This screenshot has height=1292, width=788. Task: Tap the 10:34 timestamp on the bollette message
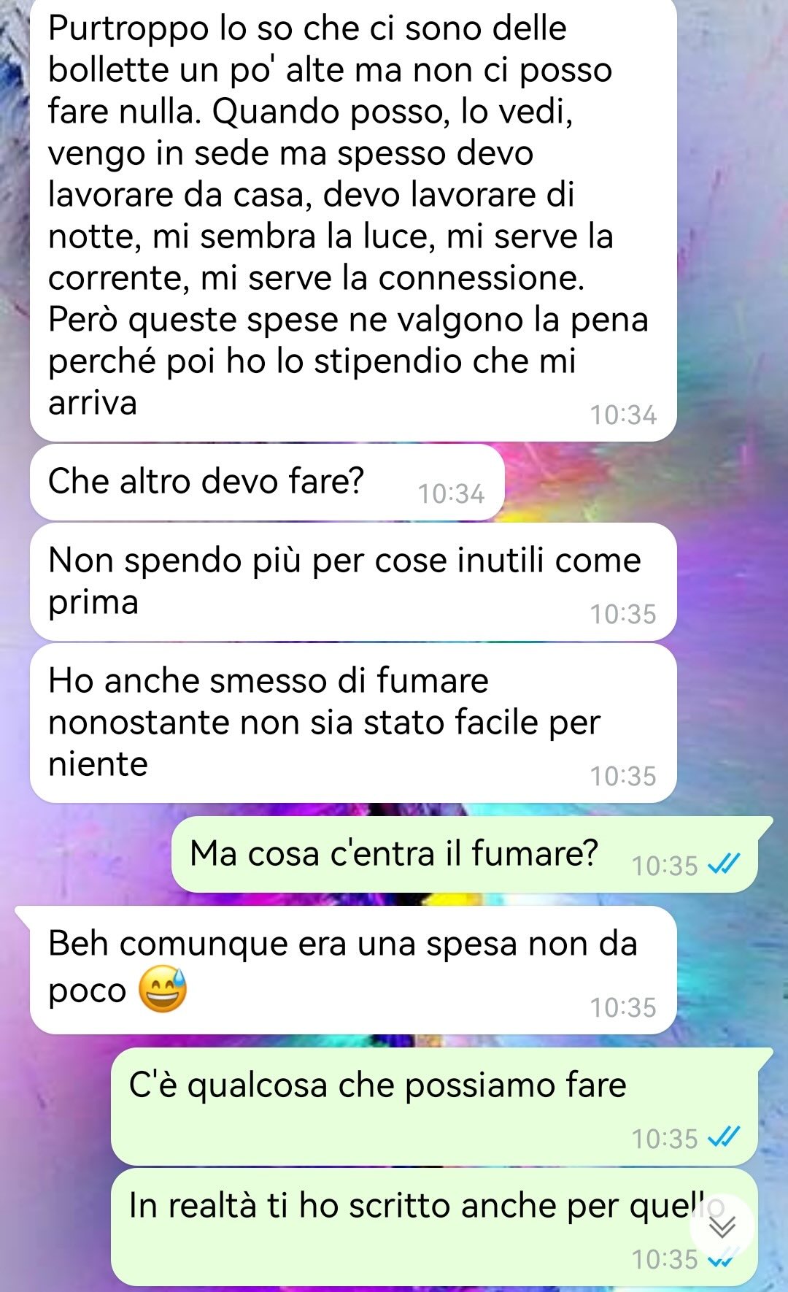tap(623, 415)
